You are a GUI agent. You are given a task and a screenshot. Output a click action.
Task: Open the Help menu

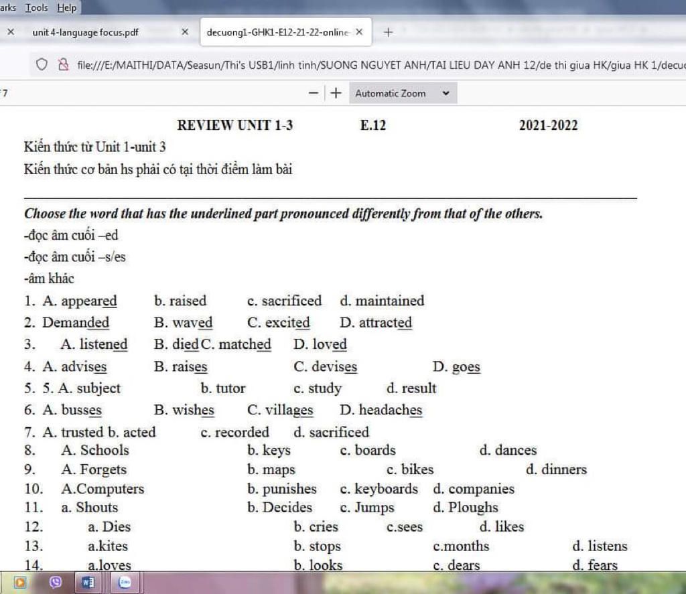point(66,7)
